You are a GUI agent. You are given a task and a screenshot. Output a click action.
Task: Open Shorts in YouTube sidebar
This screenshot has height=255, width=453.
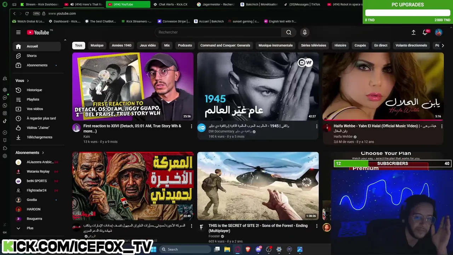(x=37, y=56)
